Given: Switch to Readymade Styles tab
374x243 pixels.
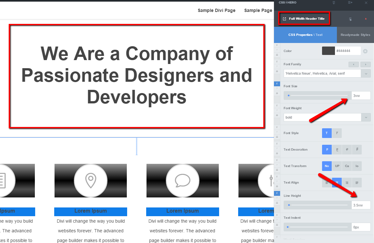Looking at the screenshot, I should tap(355, 35).
